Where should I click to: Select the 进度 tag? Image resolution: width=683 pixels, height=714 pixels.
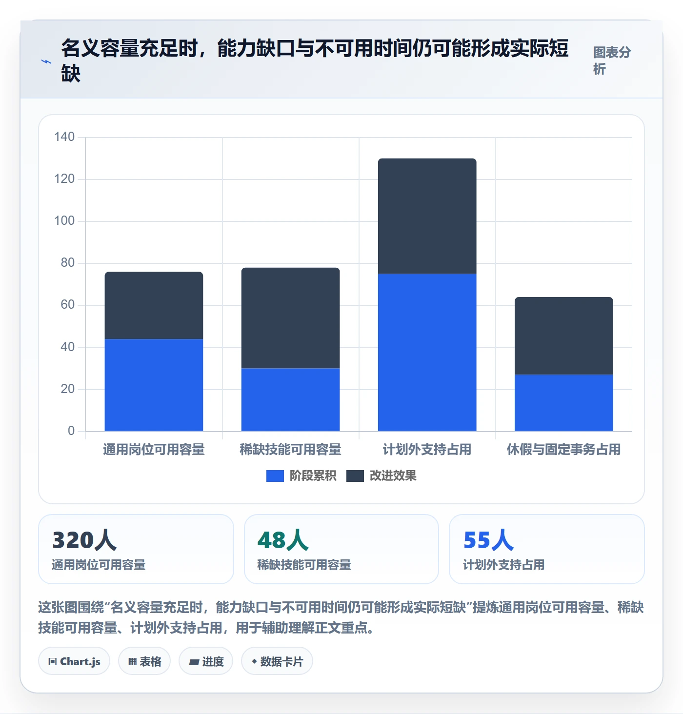pyautogui.click(x=206, y=661)
